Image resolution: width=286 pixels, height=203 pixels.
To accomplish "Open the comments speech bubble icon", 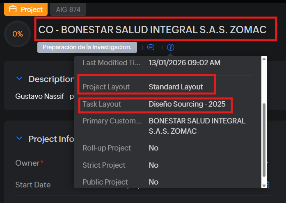I will coord(151,48).
